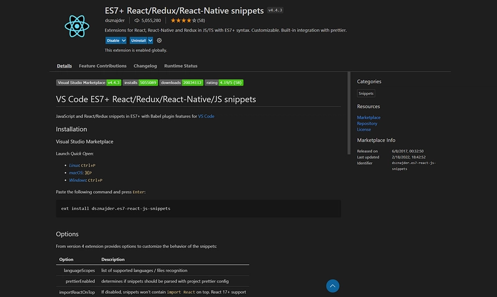Click the v4.4.3 version label beside title
Viewport: 497px width, 297px height.
(275, 10)
